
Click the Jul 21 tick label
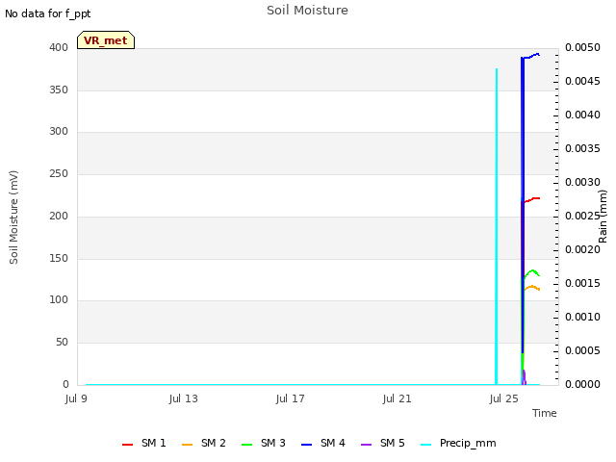click(x=398, y=398)
